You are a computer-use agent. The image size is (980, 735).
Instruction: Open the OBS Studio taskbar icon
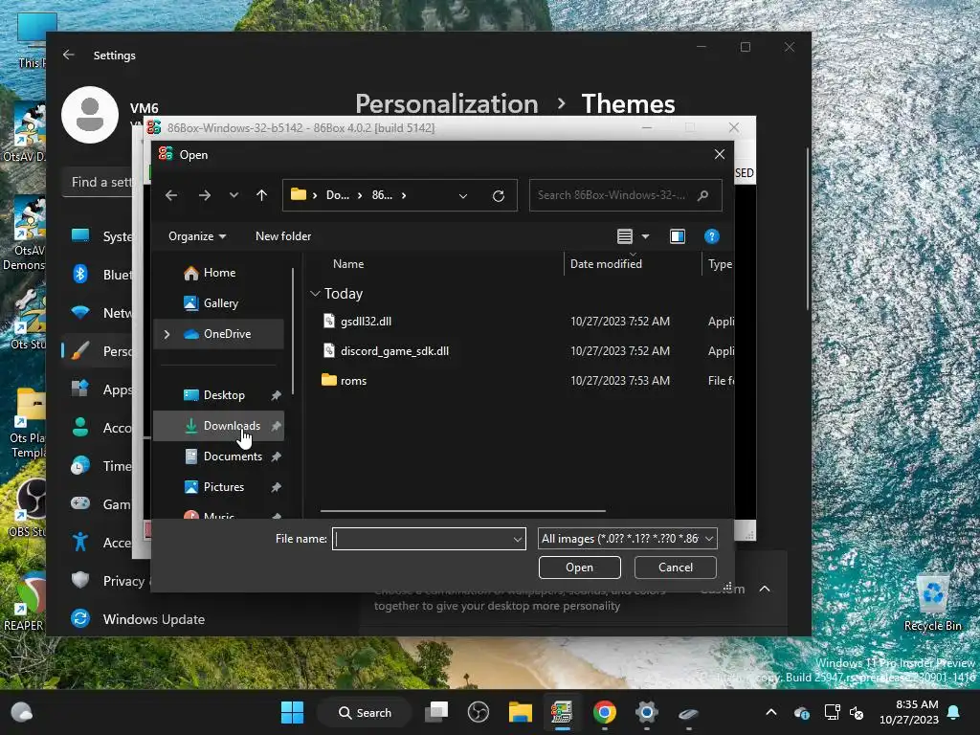(479, 712)
